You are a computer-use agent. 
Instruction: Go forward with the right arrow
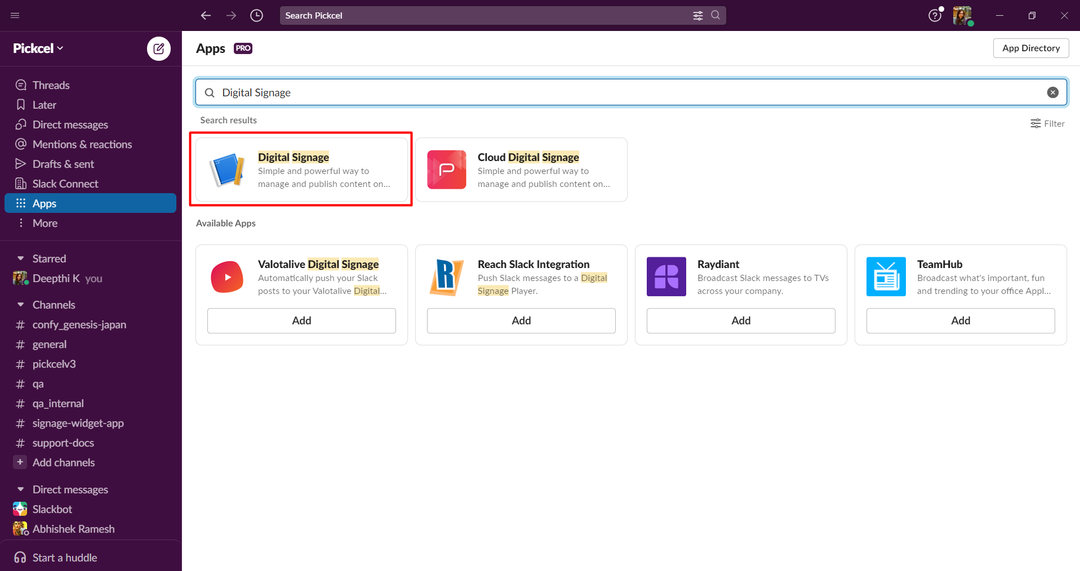tap(231, 15)
